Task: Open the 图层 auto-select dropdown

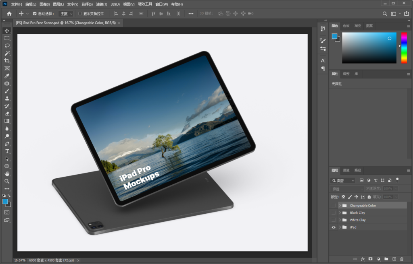Action: (x=66, y=14)
